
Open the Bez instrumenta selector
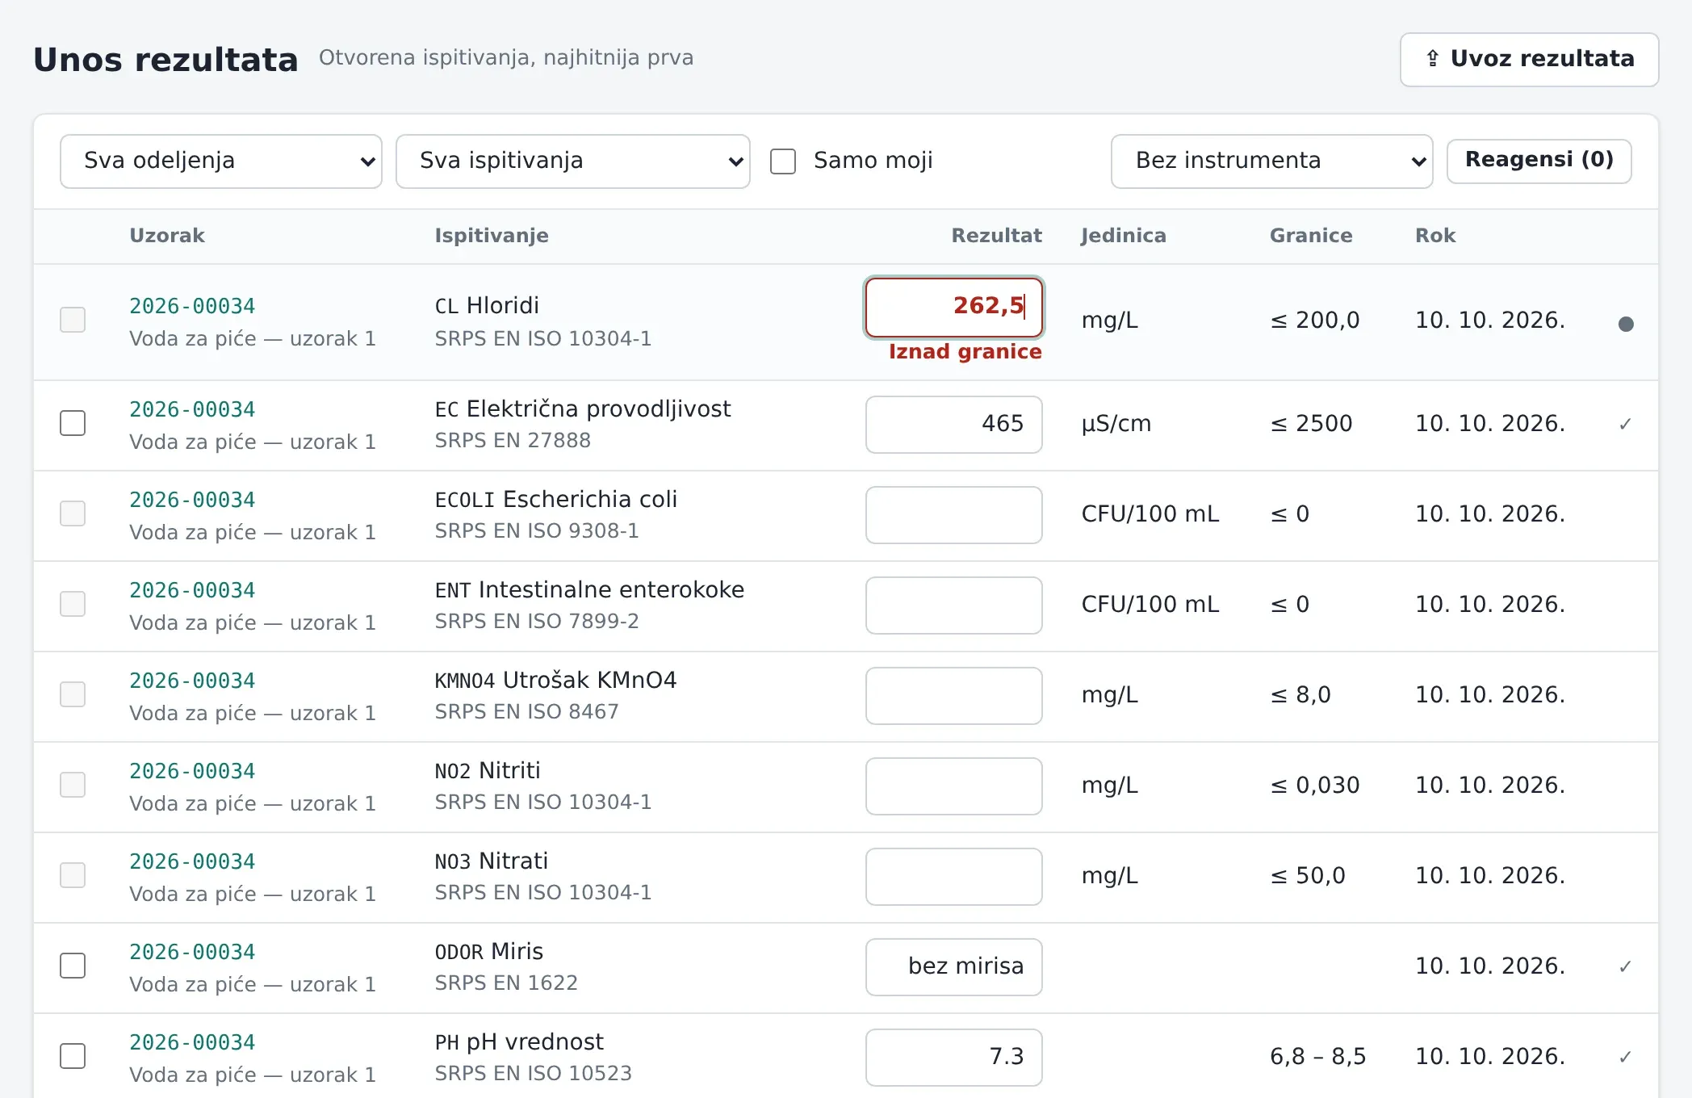(1272, 161)
